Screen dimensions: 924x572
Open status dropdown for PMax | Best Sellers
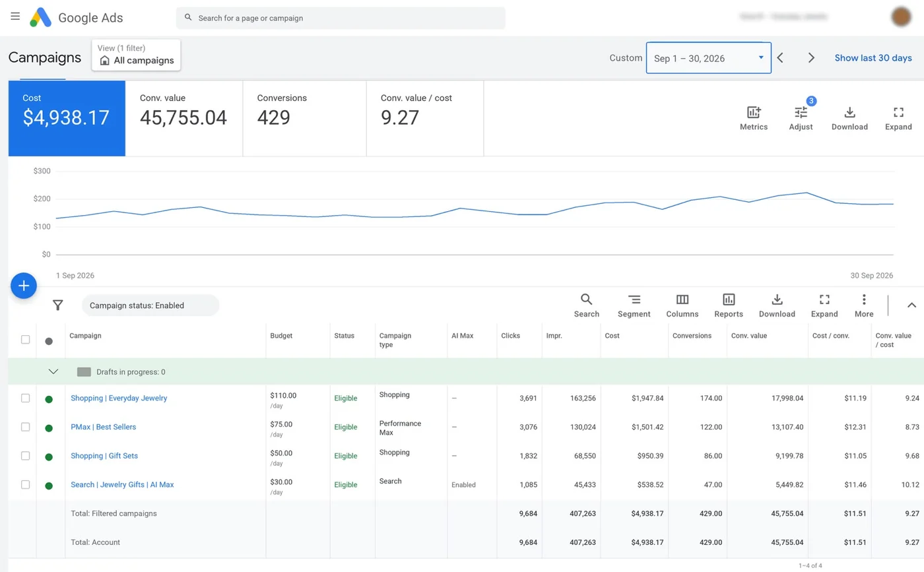coord(49,428)
